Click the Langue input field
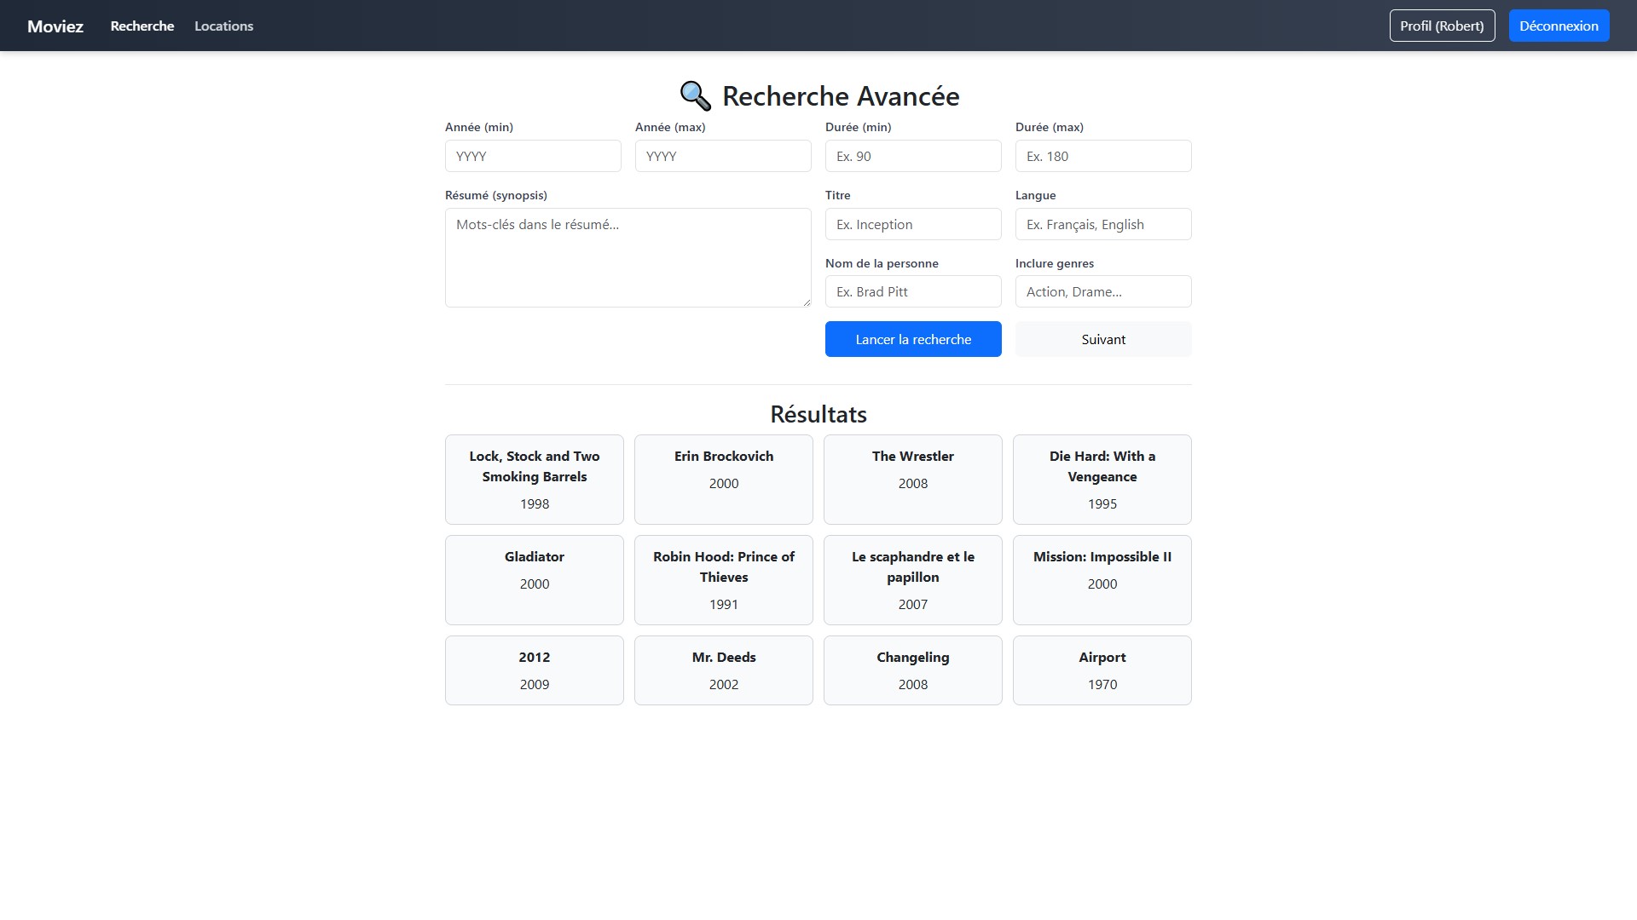 coord(1103,224)
